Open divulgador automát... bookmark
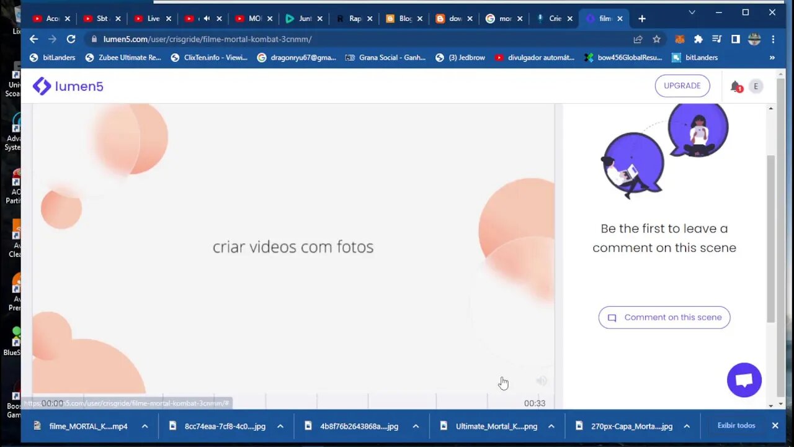The image size is (794, 447). [534, 57]
